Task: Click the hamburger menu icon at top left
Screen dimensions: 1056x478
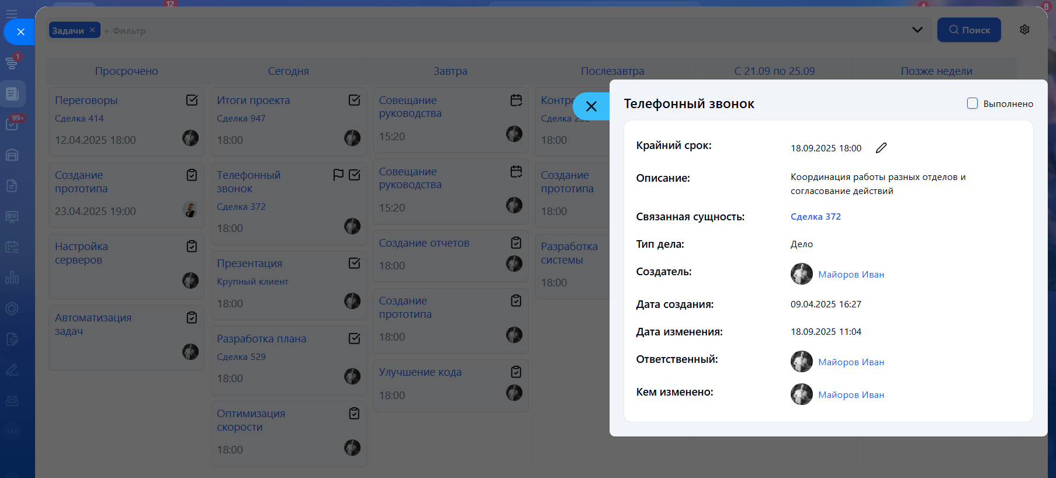Action: (12, 13)
